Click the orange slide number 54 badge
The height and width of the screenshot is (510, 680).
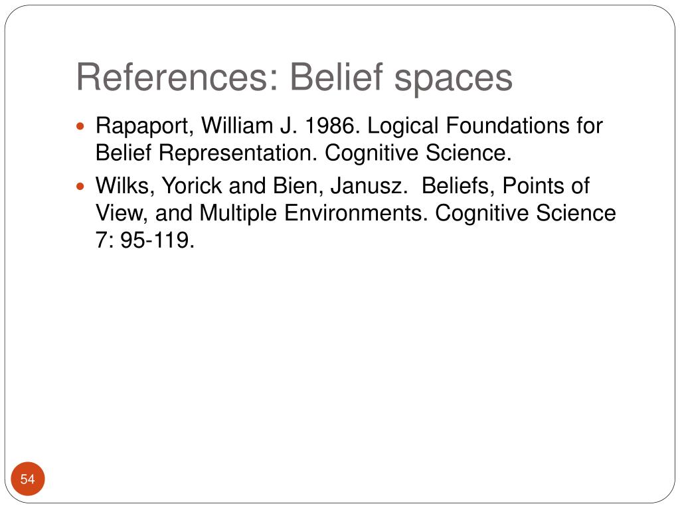[28, 479]
